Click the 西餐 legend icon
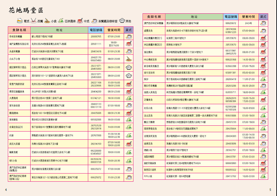277x196 pixels. [x=33, y=21]
